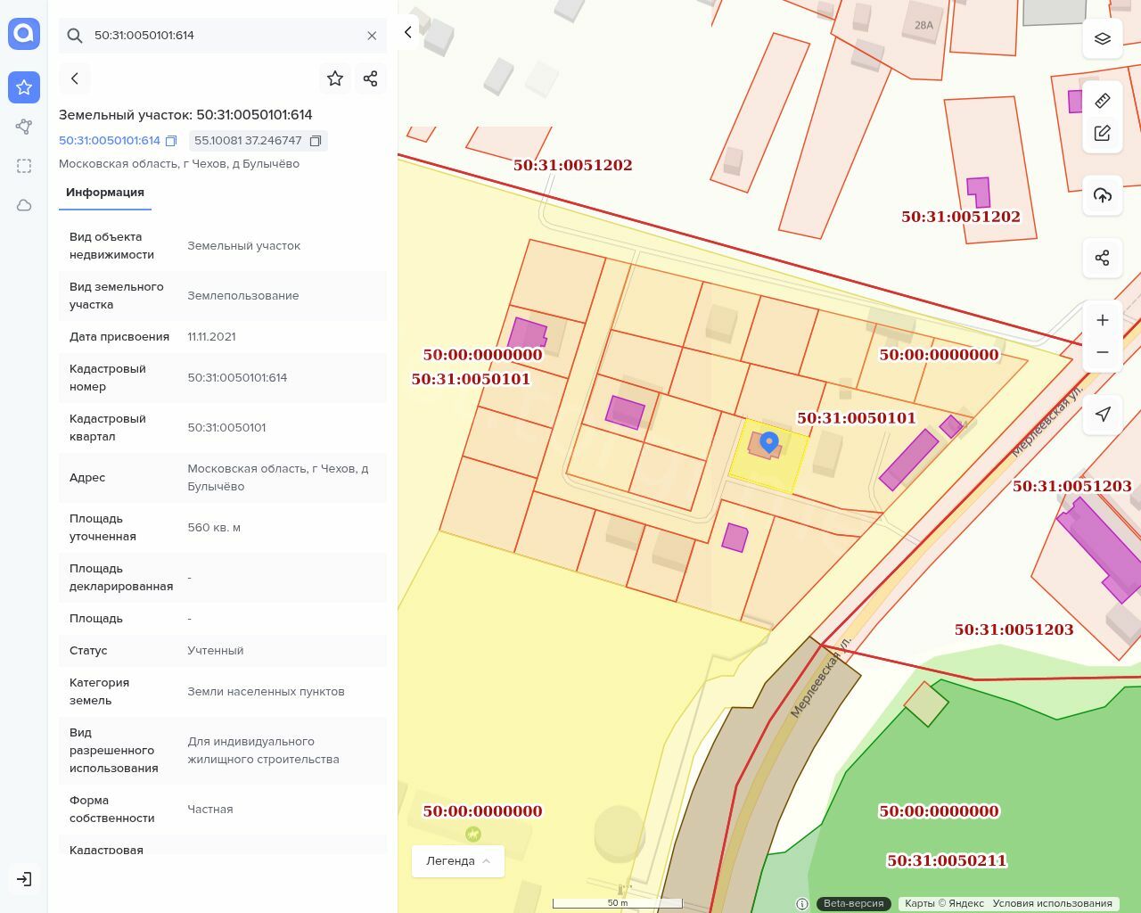Image resolution: width=1141 pixels, height=913 pixels.
Task: Activate area selection tool in sidebar
Action: (x=24, y=166)
